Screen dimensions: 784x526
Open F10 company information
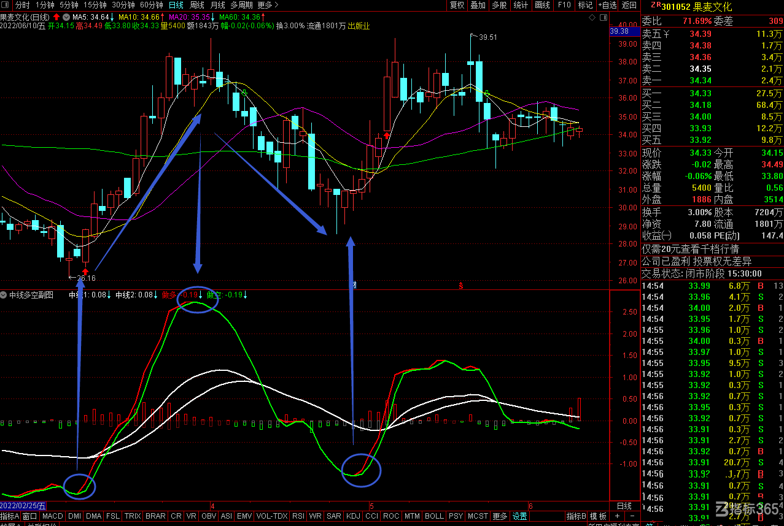[564, 5]
